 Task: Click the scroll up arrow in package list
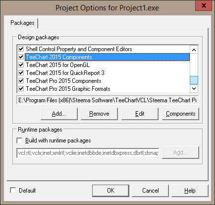click(194, 50)
